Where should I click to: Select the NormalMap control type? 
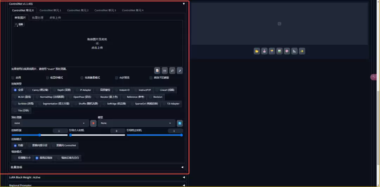(x=50, y=97)
